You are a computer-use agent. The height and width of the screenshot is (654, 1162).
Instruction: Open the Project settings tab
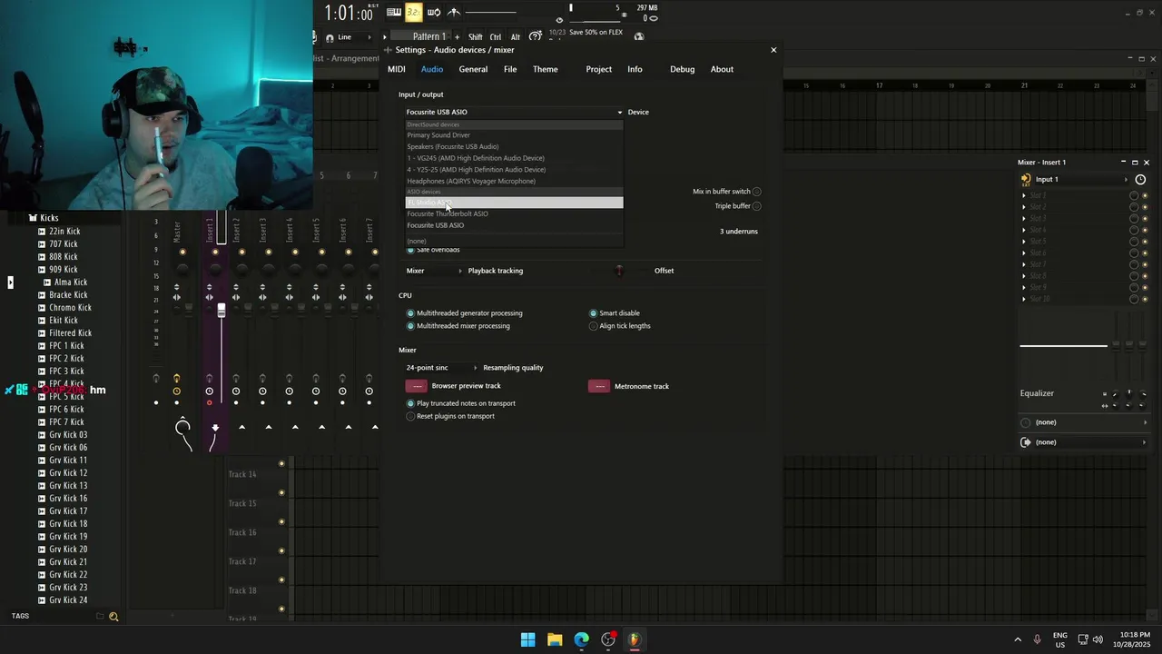(x=598, y=69)
